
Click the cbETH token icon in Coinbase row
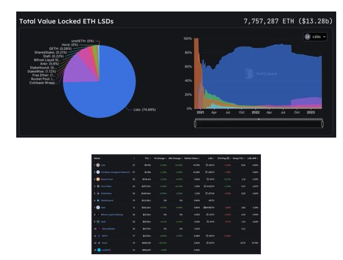pos(206,172)
